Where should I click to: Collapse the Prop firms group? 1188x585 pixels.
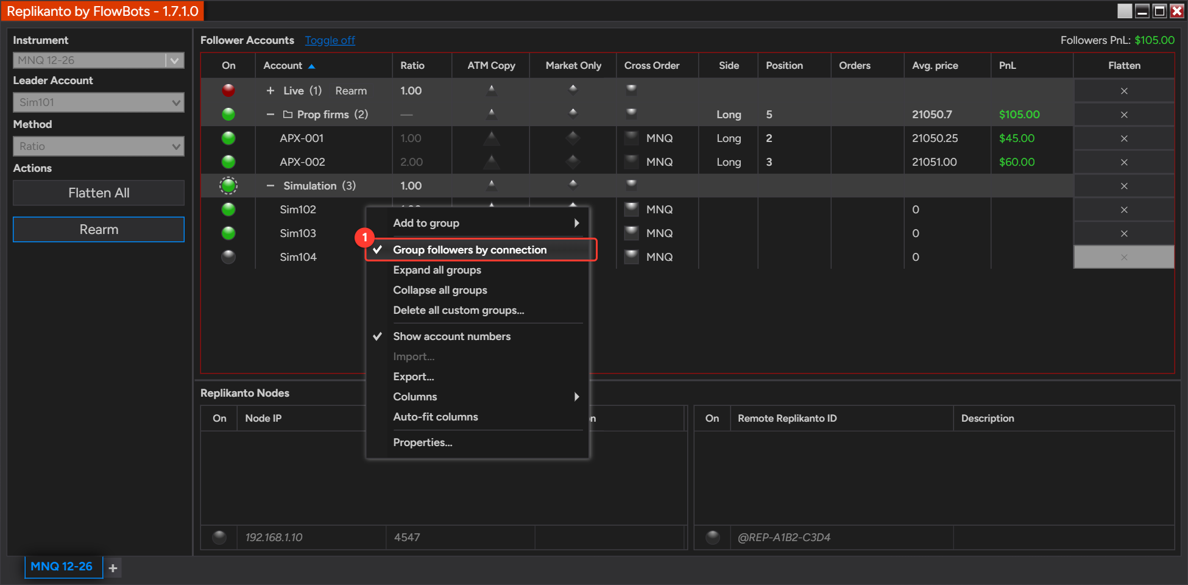[x=270, y=115]
